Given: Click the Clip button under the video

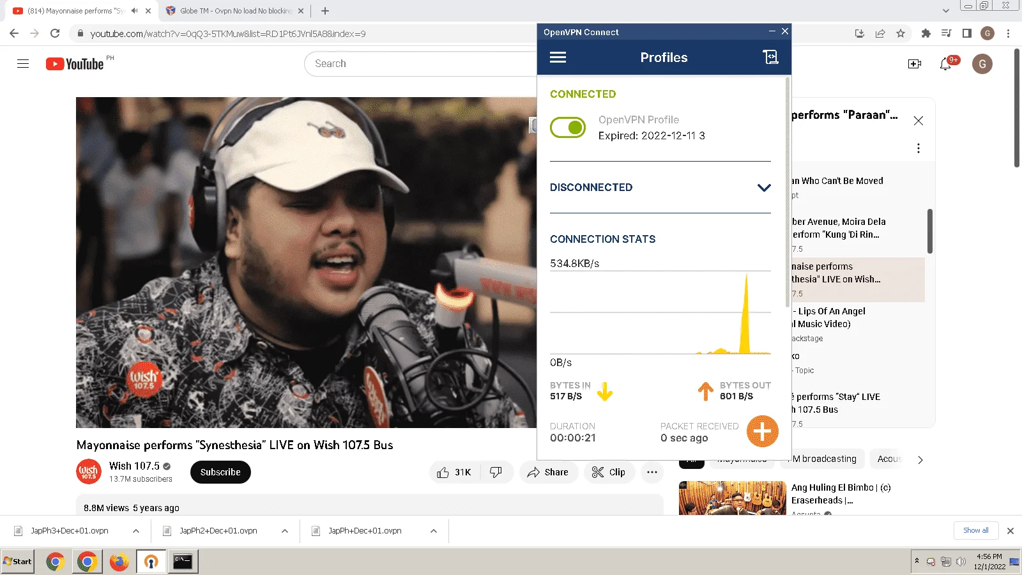Looking at the screenshot, I should click(609, 472).
